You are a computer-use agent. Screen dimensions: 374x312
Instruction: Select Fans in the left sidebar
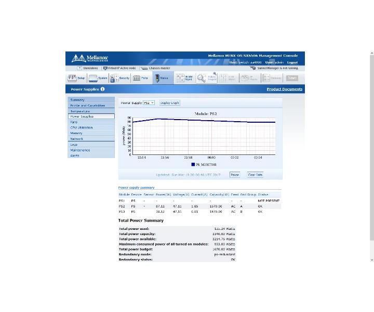tap(74, 122)
